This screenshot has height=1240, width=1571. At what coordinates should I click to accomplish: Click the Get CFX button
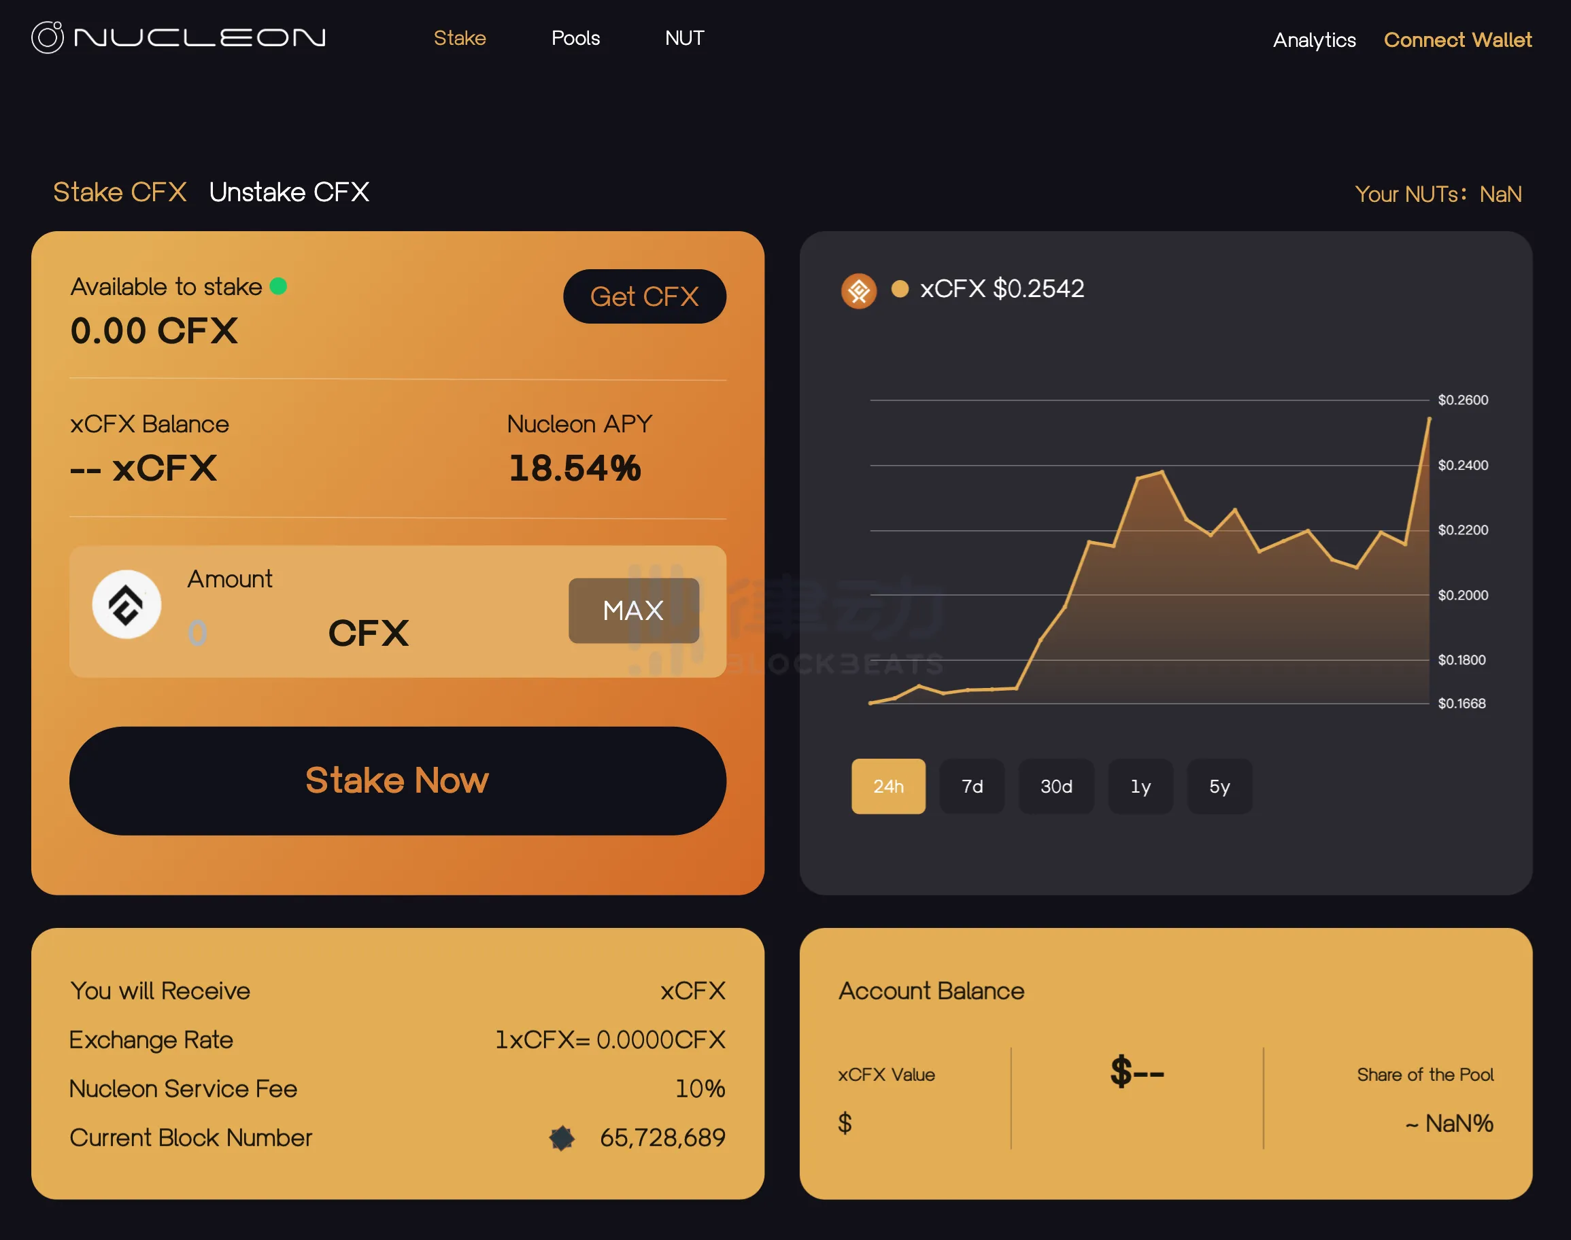[644, 296]
